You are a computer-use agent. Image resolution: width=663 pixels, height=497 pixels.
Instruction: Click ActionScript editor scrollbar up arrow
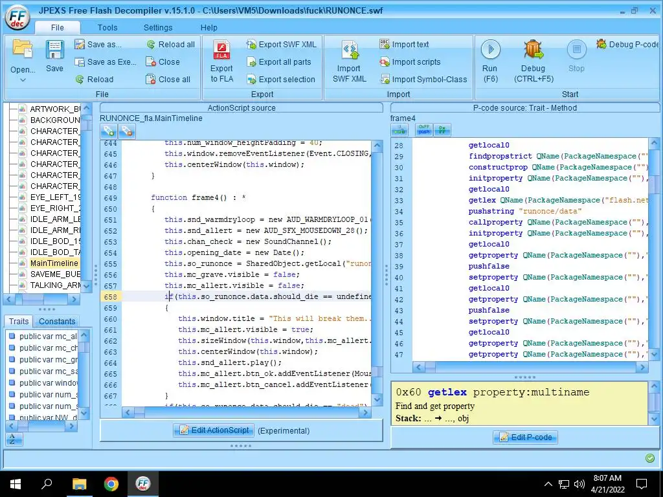(x=377, y=147)
